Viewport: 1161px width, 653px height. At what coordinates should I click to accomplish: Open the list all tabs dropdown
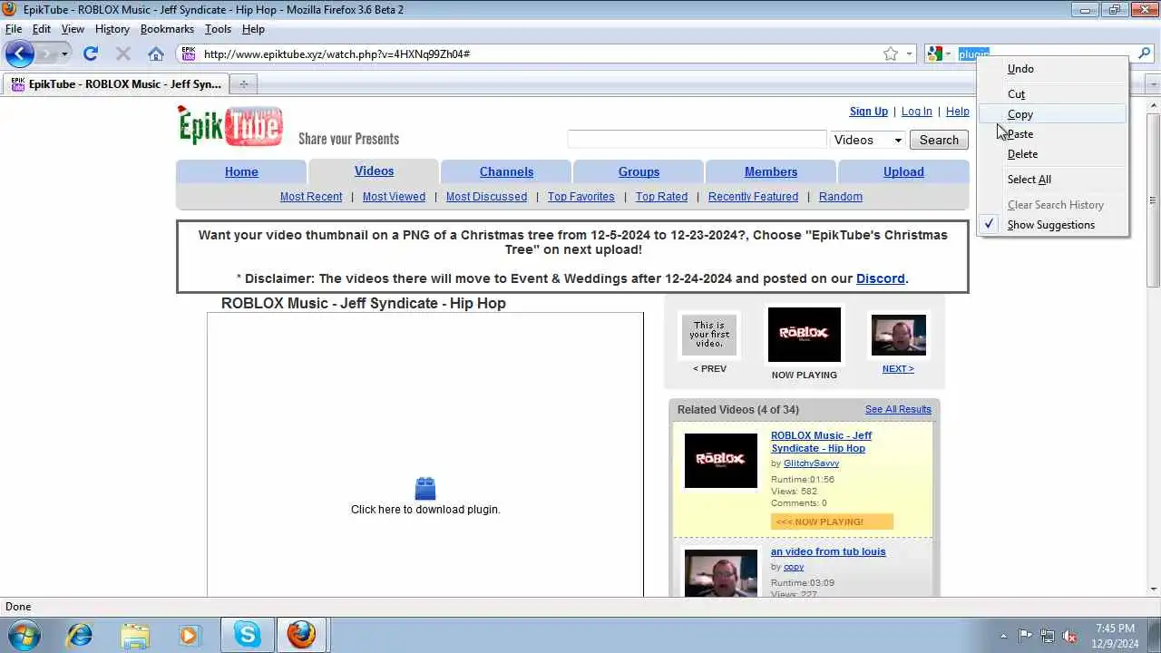tap(1154, 84)
